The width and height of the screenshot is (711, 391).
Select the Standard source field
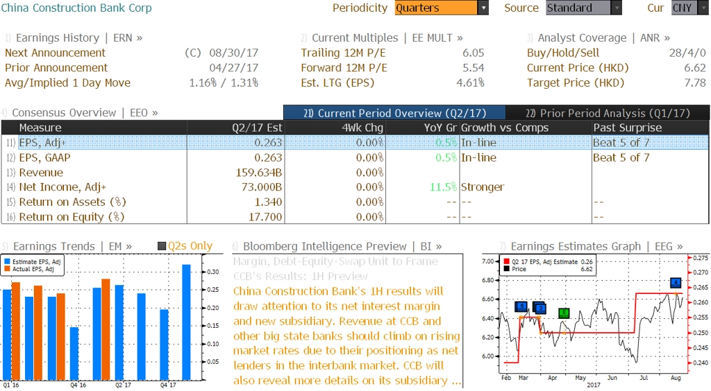578,8
